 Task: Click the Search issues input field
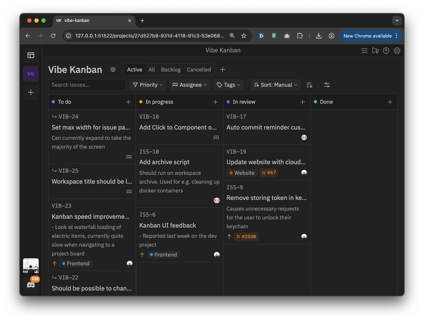[x=87, y=85]
